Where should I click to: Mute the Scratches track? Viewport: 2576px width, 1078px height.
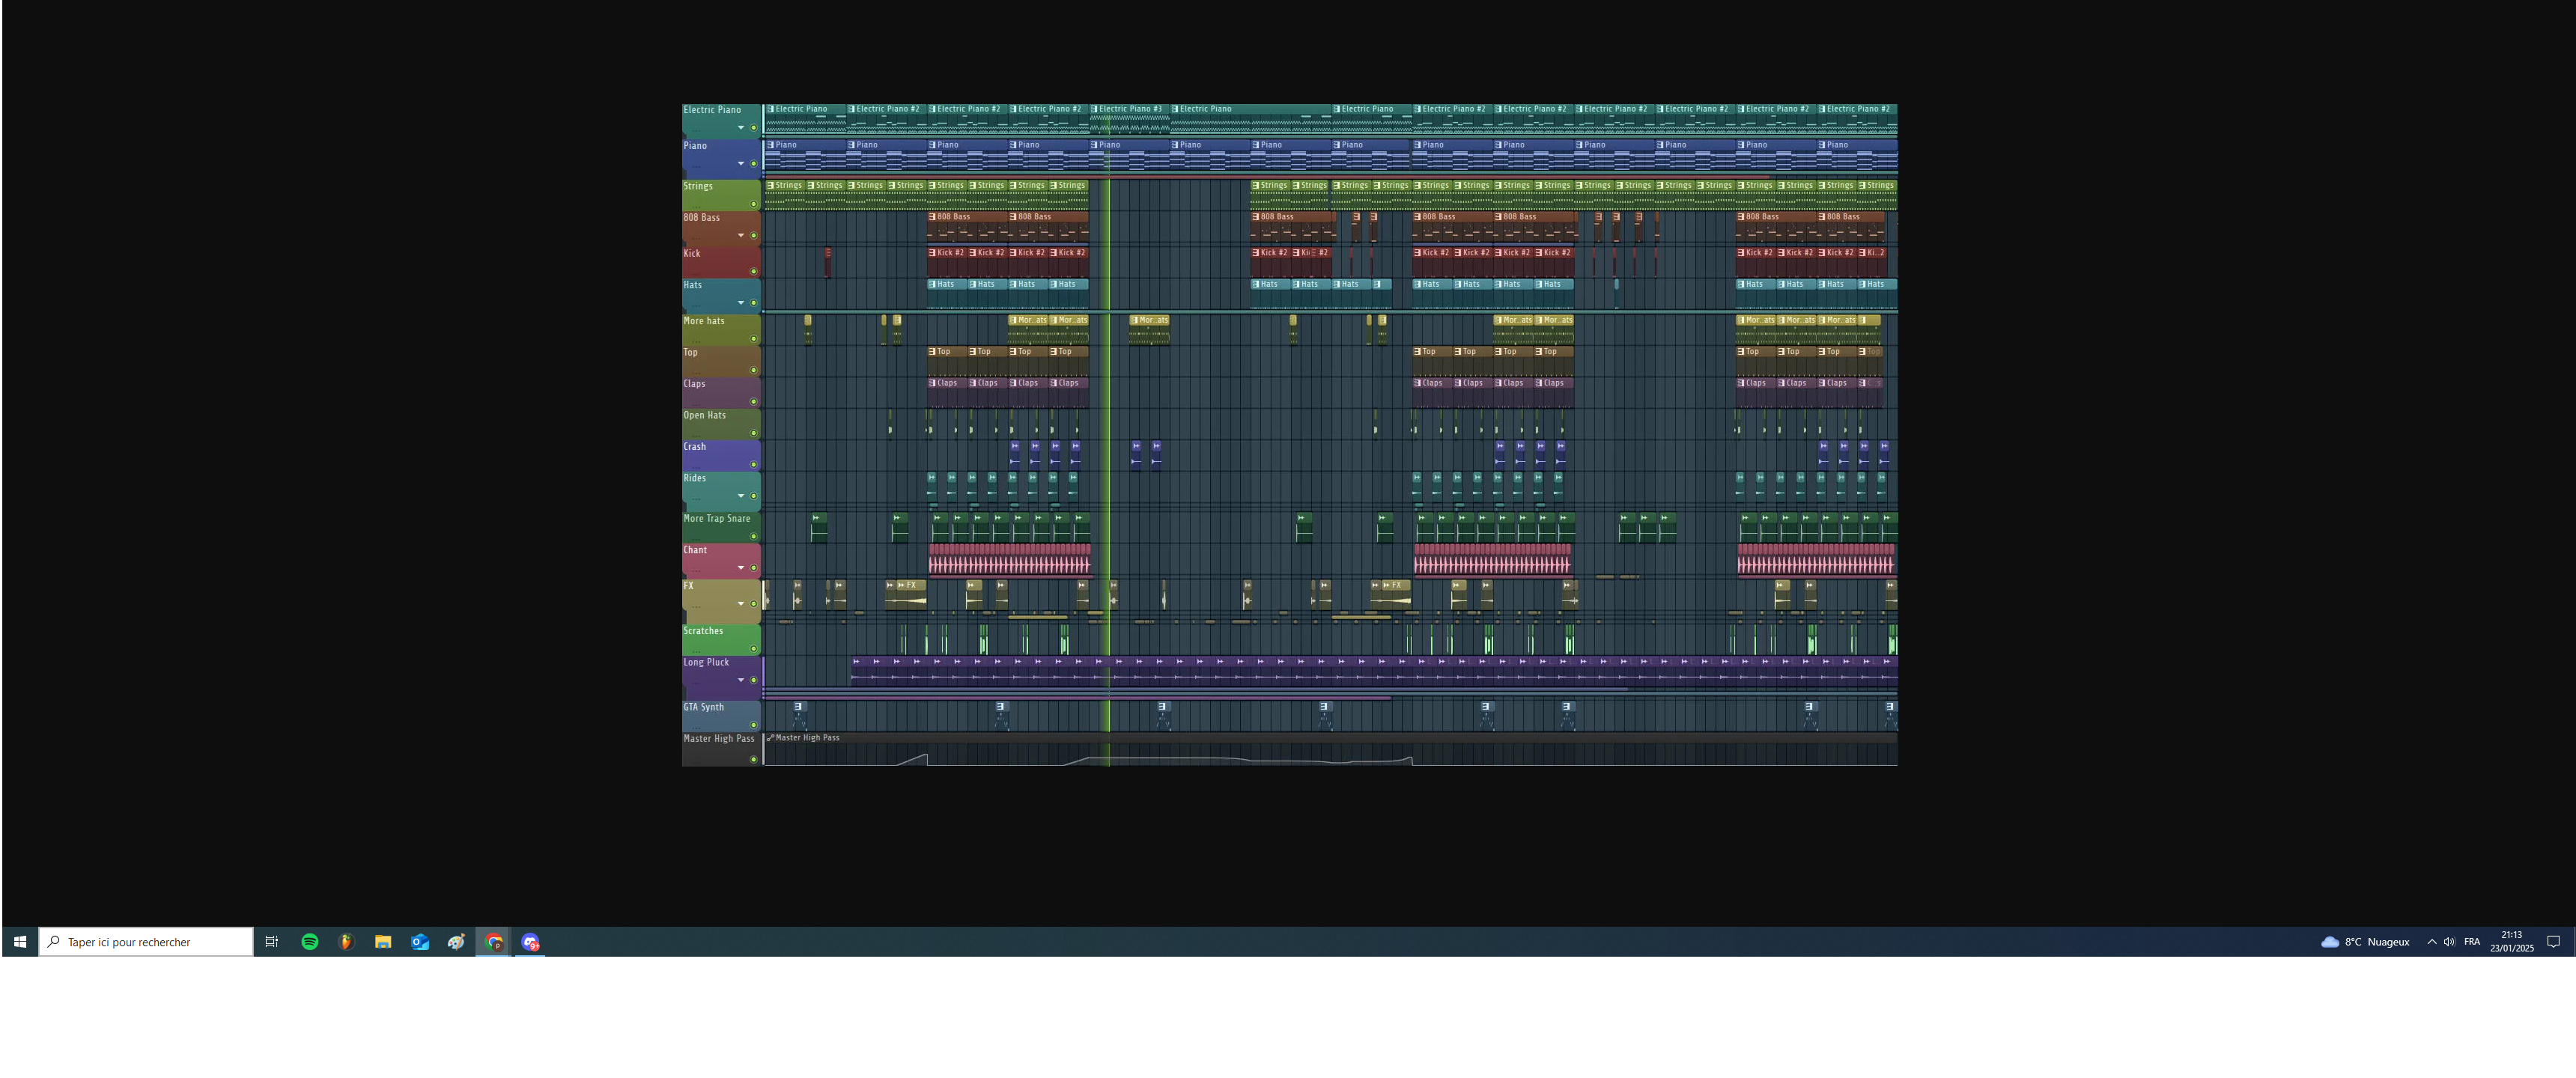tap(754, 649)
